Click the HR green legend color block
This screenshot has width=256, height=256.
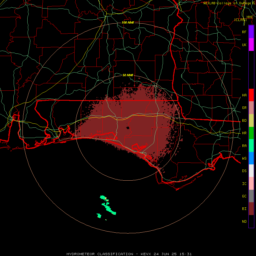pyautogui.click(x=251, y=133)
